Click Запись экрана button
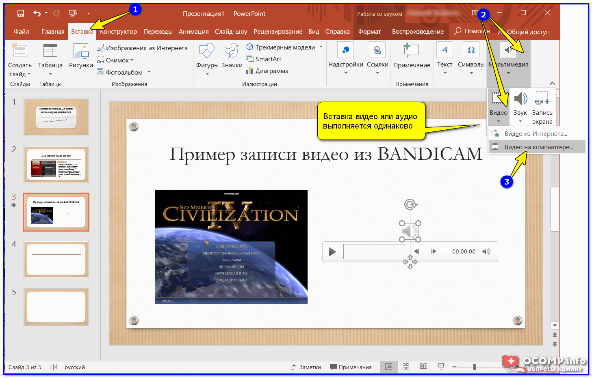The height and width of the screenshot is (378, 592). tap(542, 107)
